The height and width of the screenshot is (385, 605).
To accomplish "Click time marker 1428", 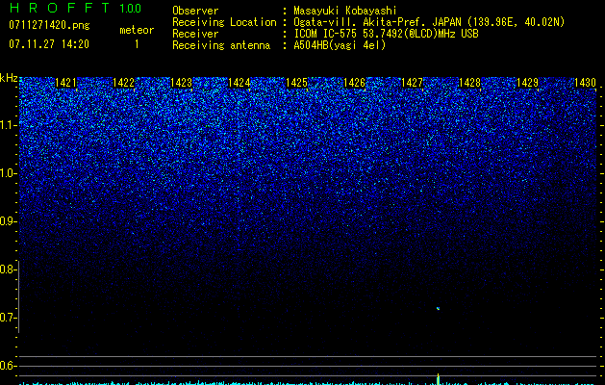I will [x=470, y=83].
